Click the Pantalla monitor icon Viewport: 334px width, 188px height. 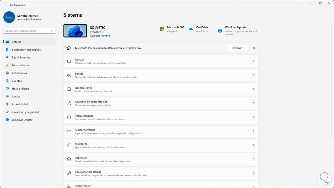69,61
